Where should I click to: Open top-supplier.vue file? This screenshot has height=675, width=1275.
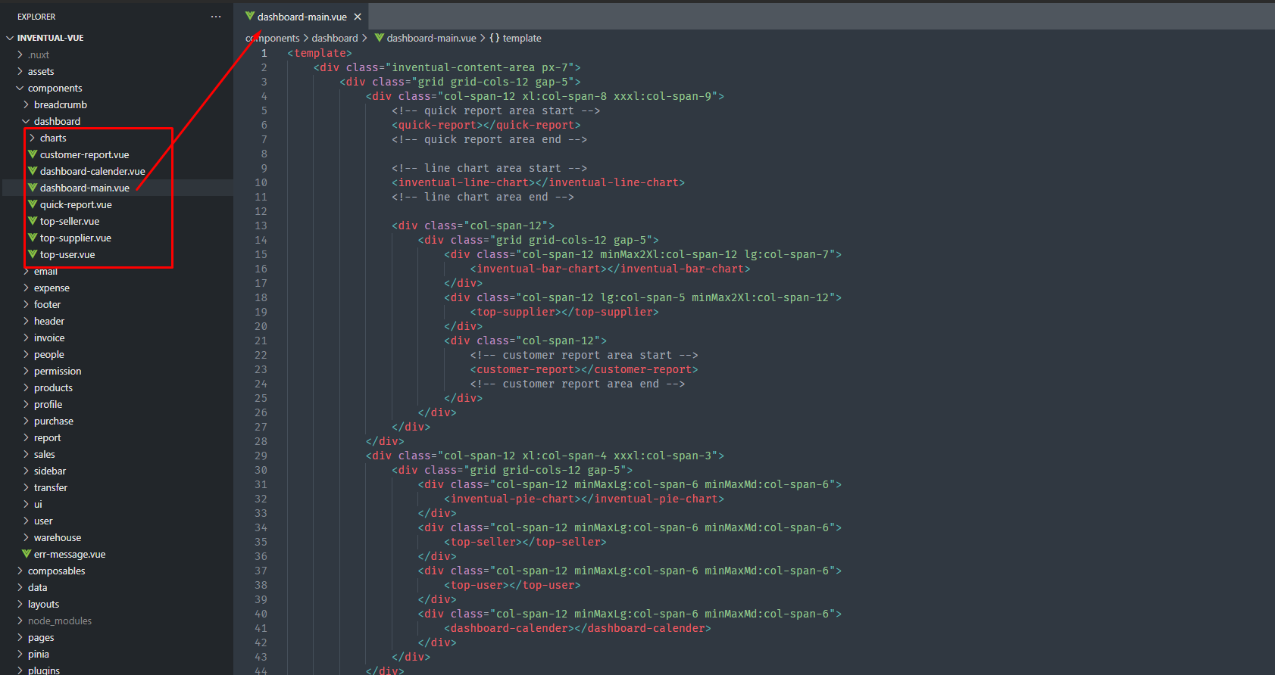[x=76, y=238]
